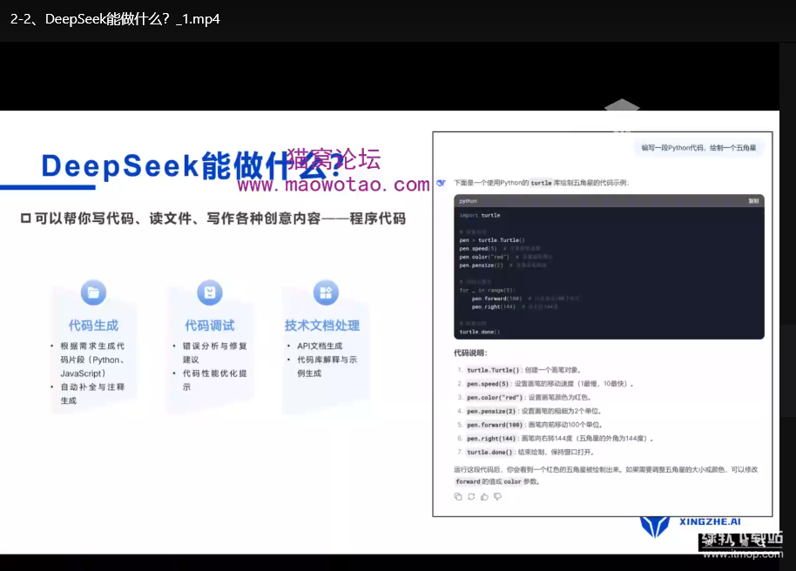Click the 代码调试 card title
796x571 pixels.
210,326
